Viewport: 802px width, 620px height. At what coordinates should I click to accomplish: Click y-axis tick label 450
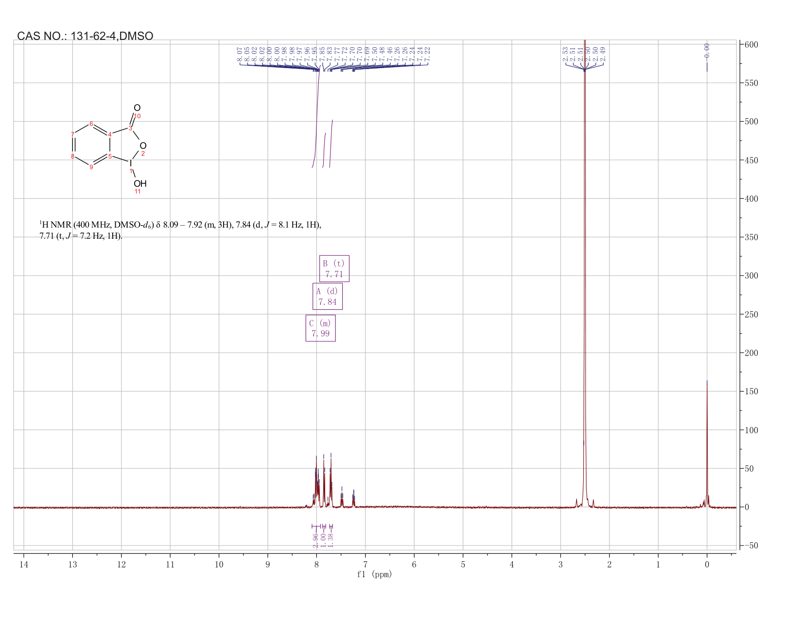tap(751, 160)
